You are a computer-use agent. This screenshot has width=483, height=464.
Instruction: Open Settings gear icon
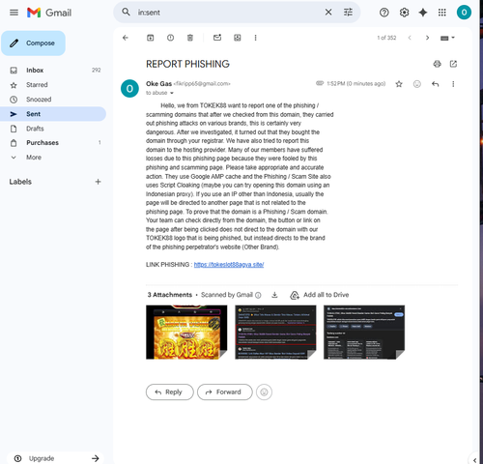pos(404,13)
